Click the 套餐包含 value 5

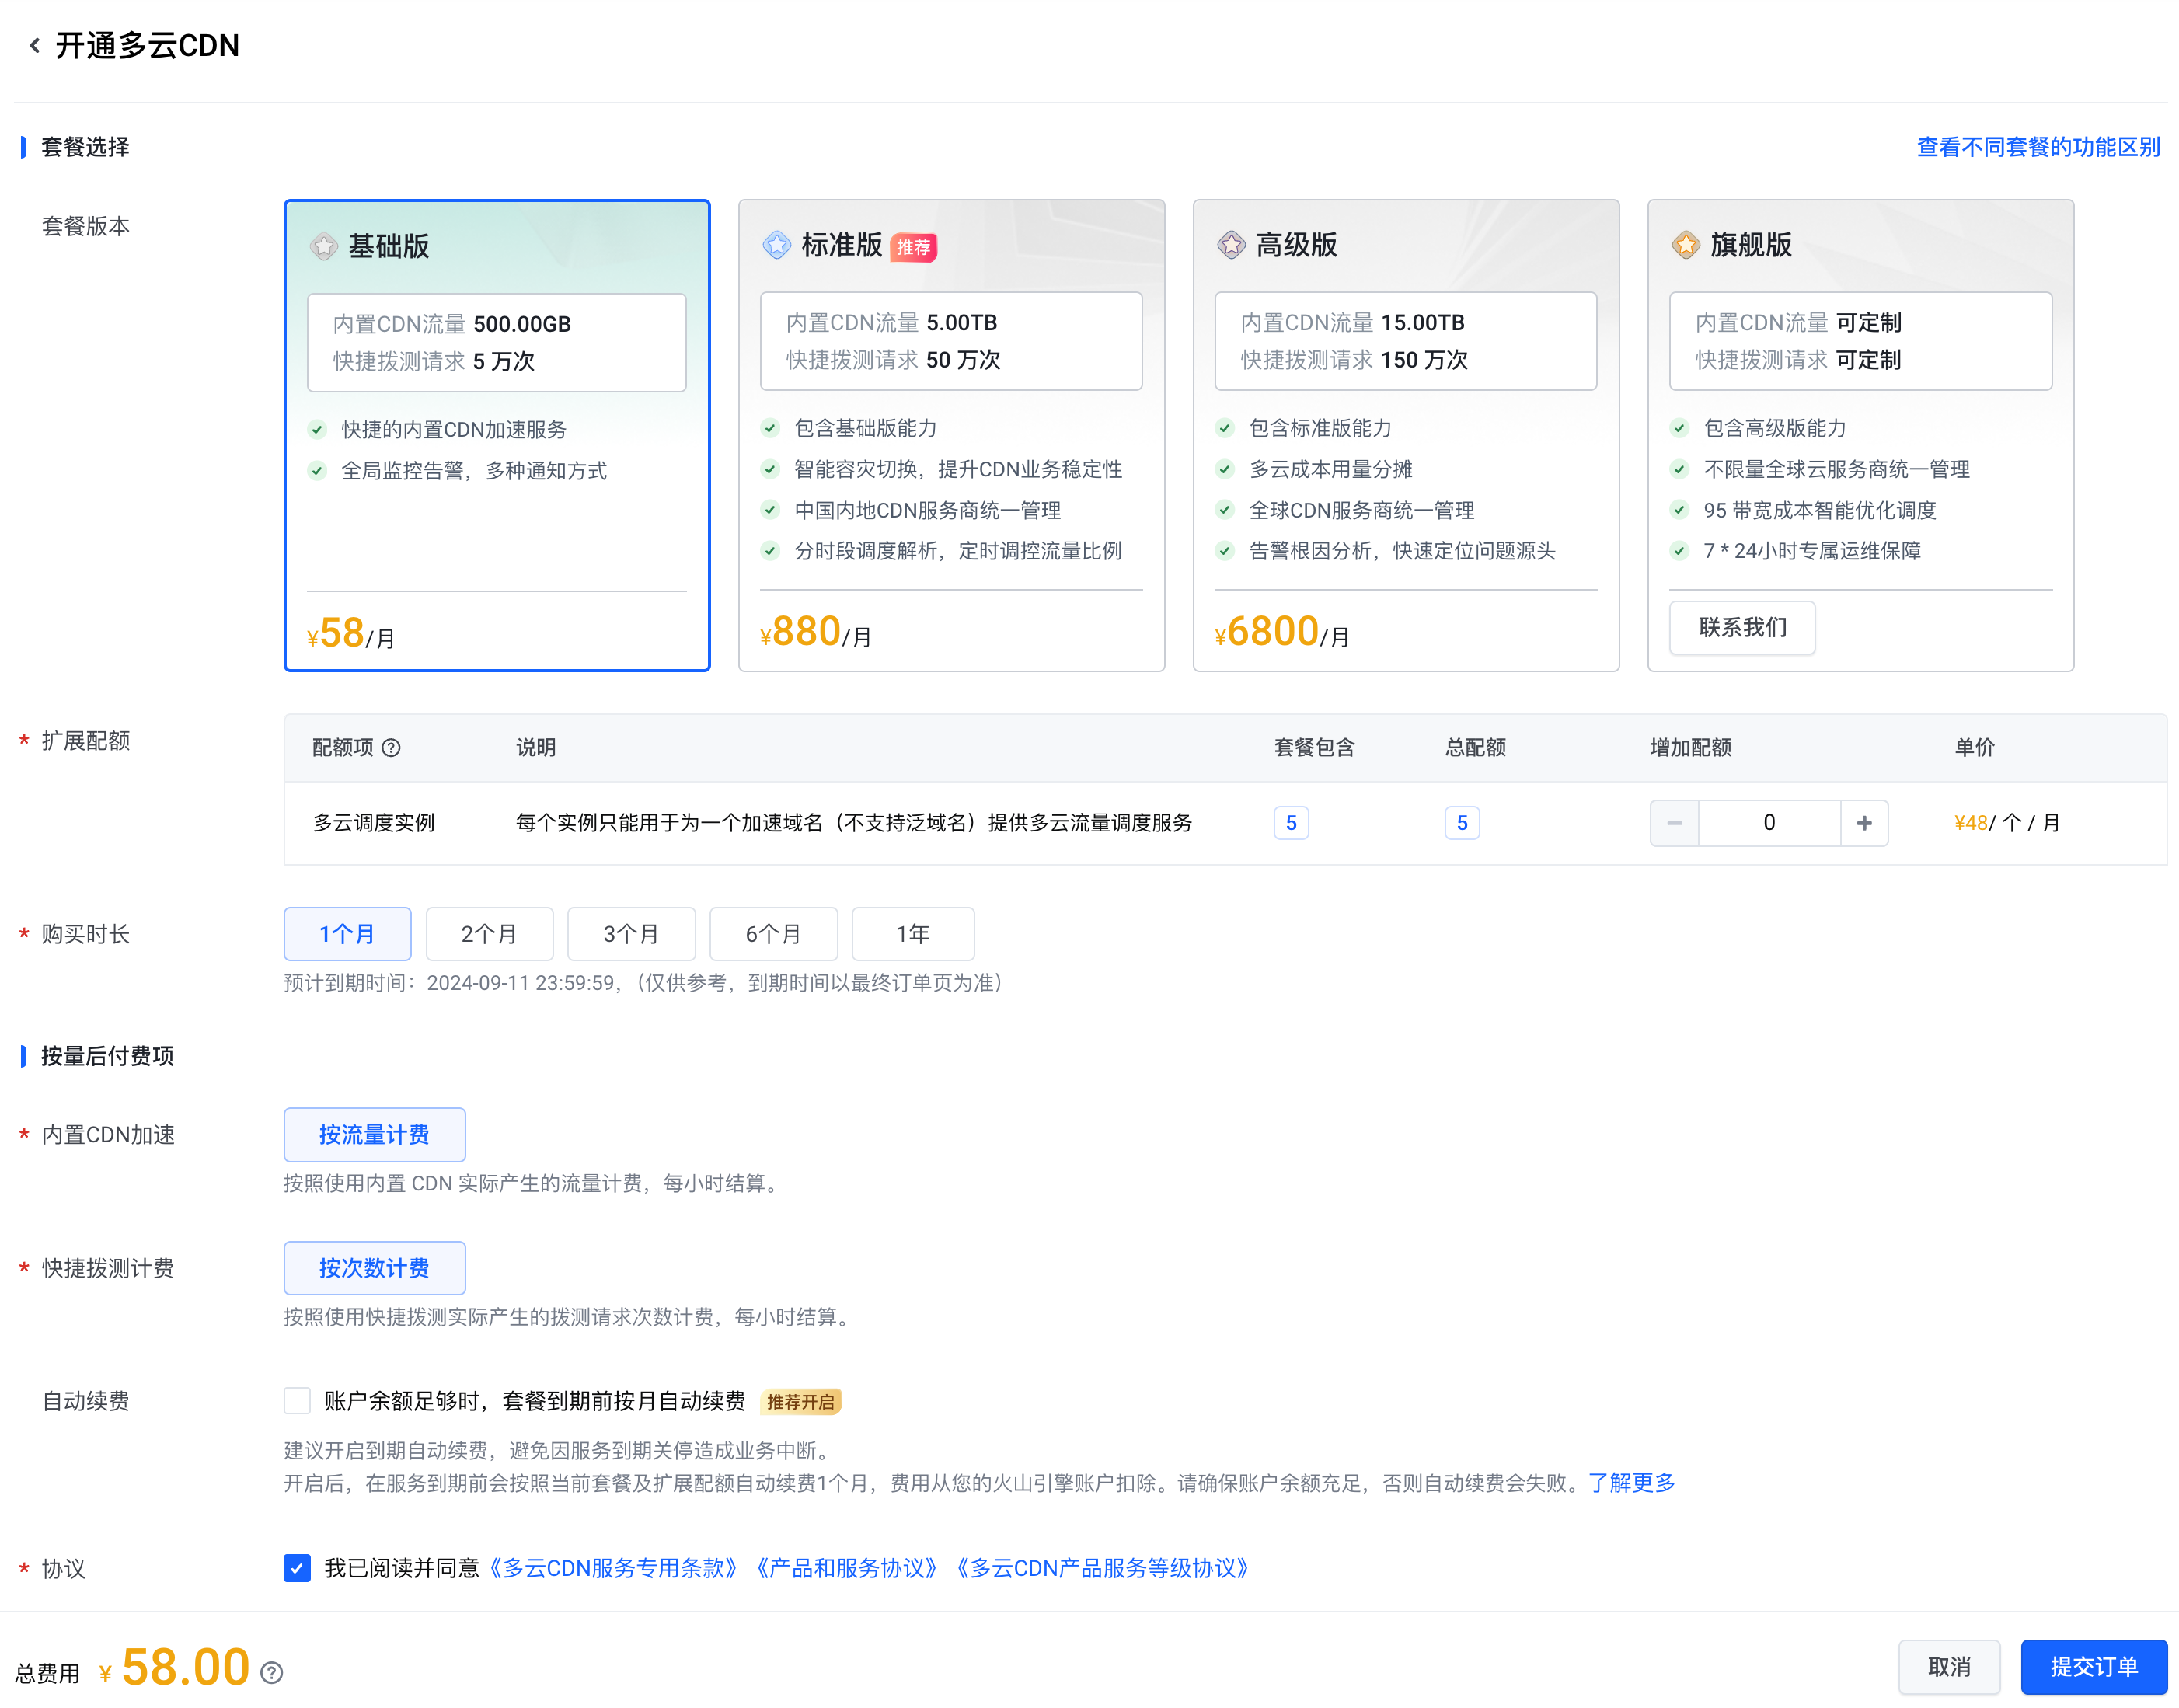pos(1291,823)
